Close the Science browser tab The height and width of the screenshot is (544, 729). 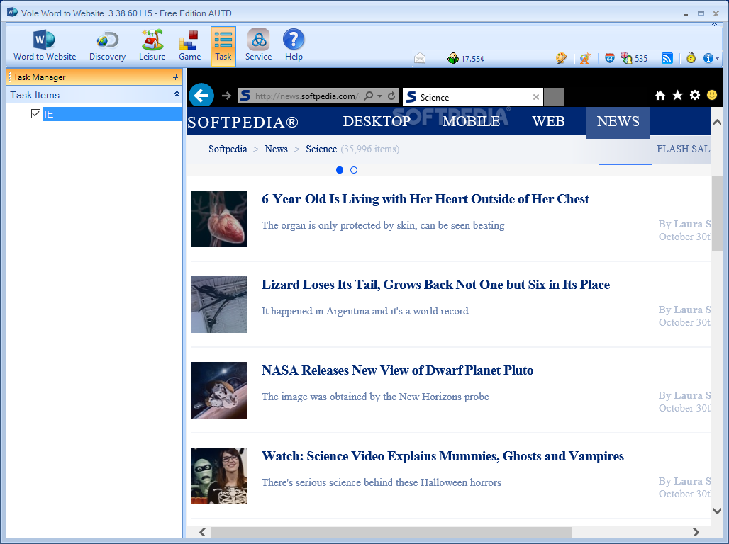point(536,97)
